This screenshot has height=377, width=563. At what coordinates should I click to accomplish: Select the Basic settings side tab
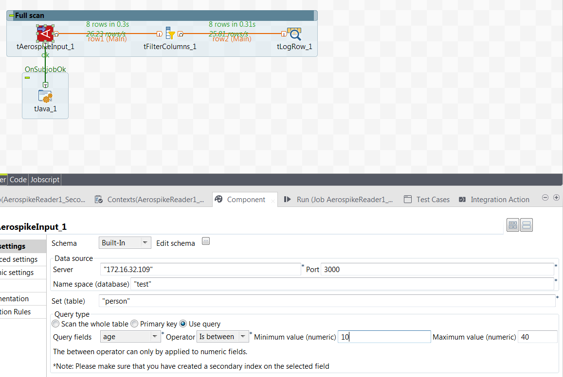23,246
